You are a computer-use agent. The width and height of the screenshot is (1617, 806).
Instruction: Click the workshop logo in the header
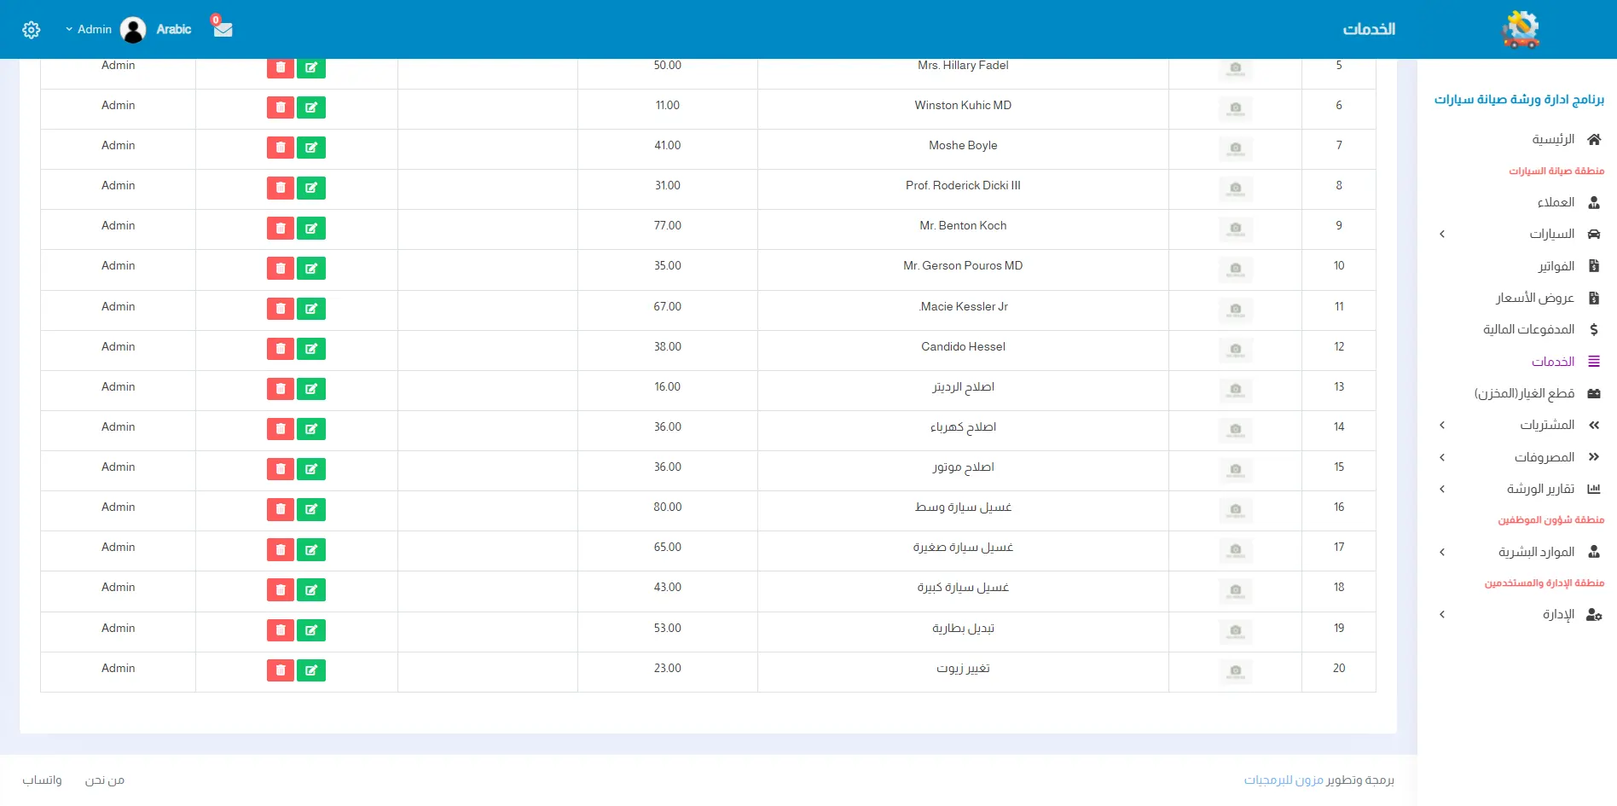(x=1520, y=30)
